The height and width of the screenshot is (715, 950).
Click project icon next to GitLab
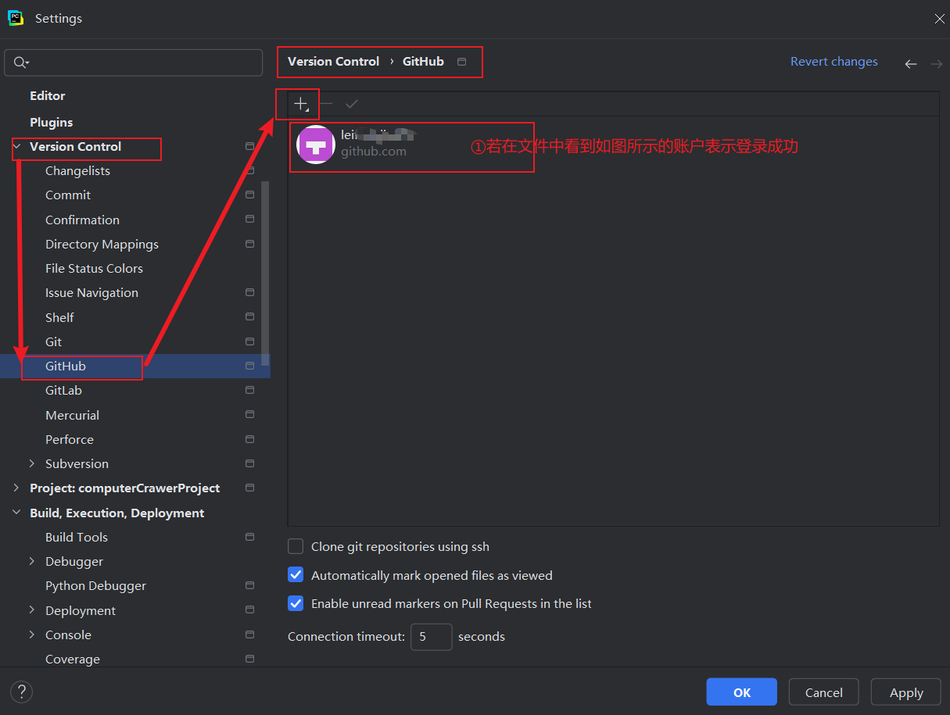tap(250, 390)
